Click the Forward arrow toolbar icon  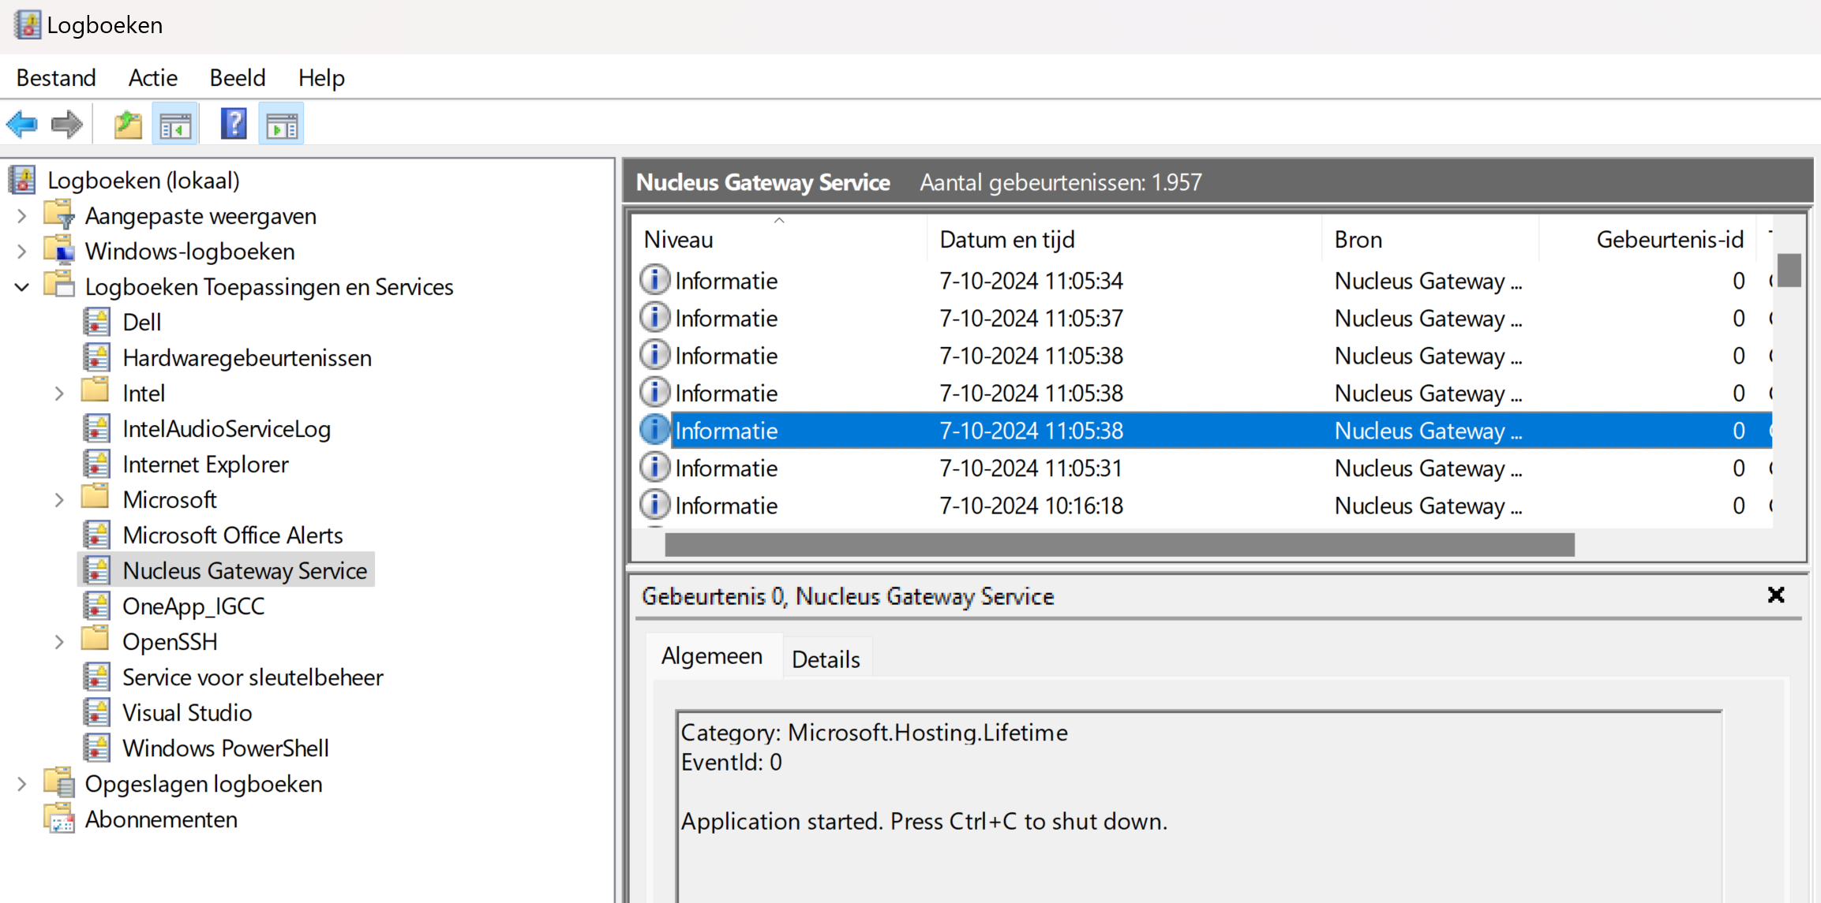pos(66,125)
